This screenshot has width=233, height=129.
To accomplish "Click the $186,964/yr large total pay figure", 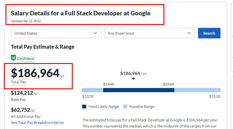I will pyautogui.click(x=37, y=73).
